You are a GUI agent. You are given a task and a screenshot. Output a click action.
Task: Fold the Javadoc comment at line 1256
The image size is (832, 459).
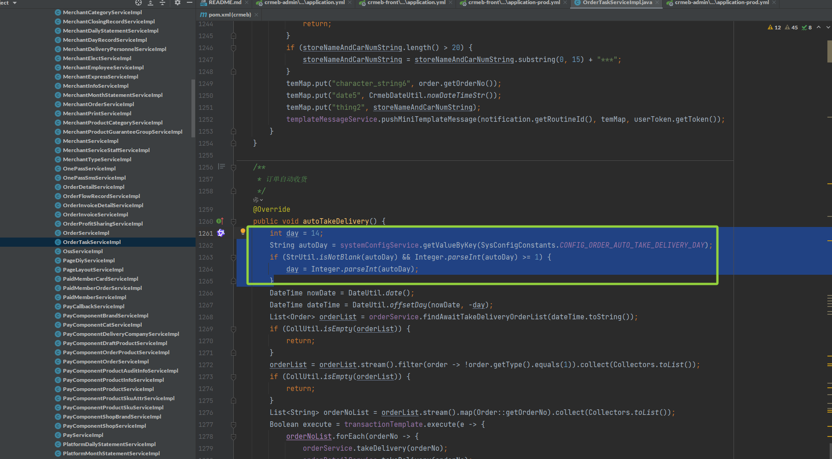tap(234, 167)
